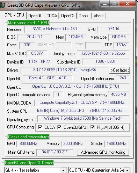Click the Mem type field GDDR5

[119, 37]
